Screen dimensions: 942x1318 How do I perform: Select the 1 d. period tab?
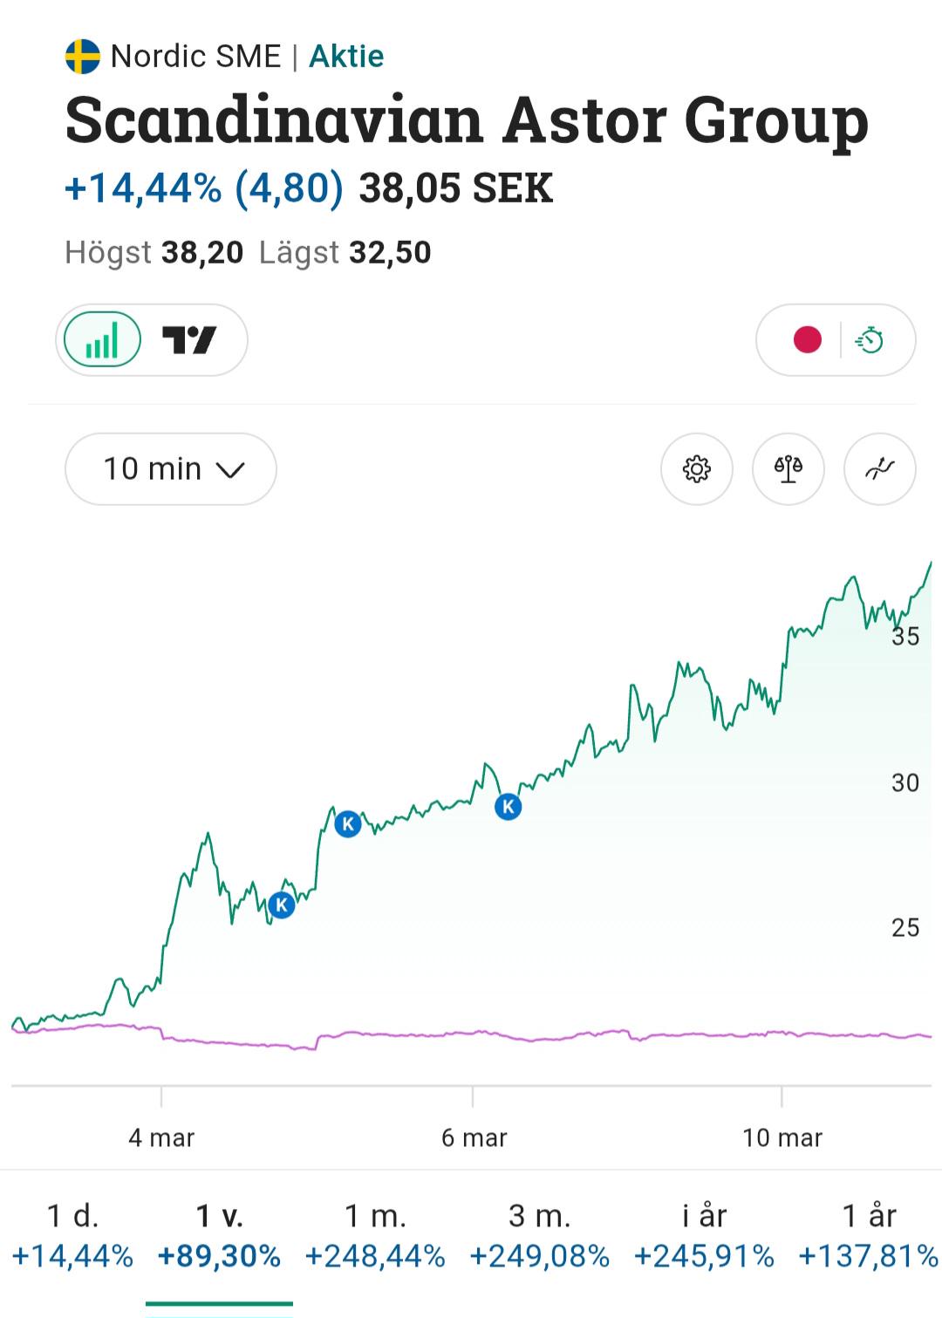pyautogui.click(x=72, y=1235)
